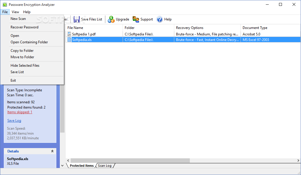
Task: Open the Help menu in menu bar
Action: coord(27,12)
